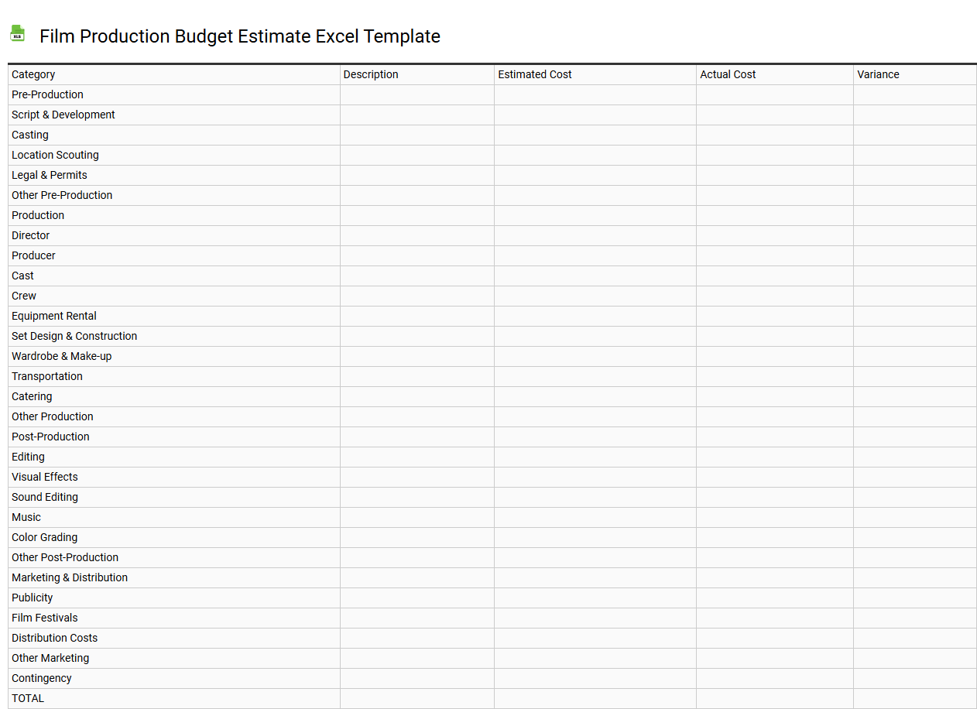
Task: Click the Actual Cost column header
Action: (728, 74)
